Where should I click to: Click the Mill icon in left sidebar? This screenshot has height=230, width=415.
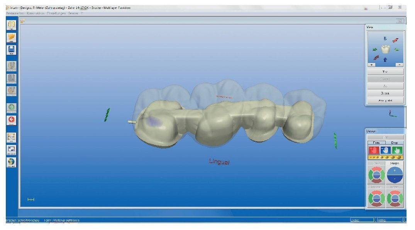click(x=12, y=137)
